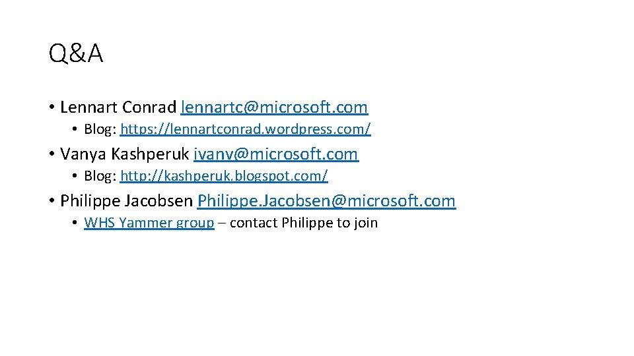
Task: Click the text "contact Philippe to join"
Action: [304, 223]
